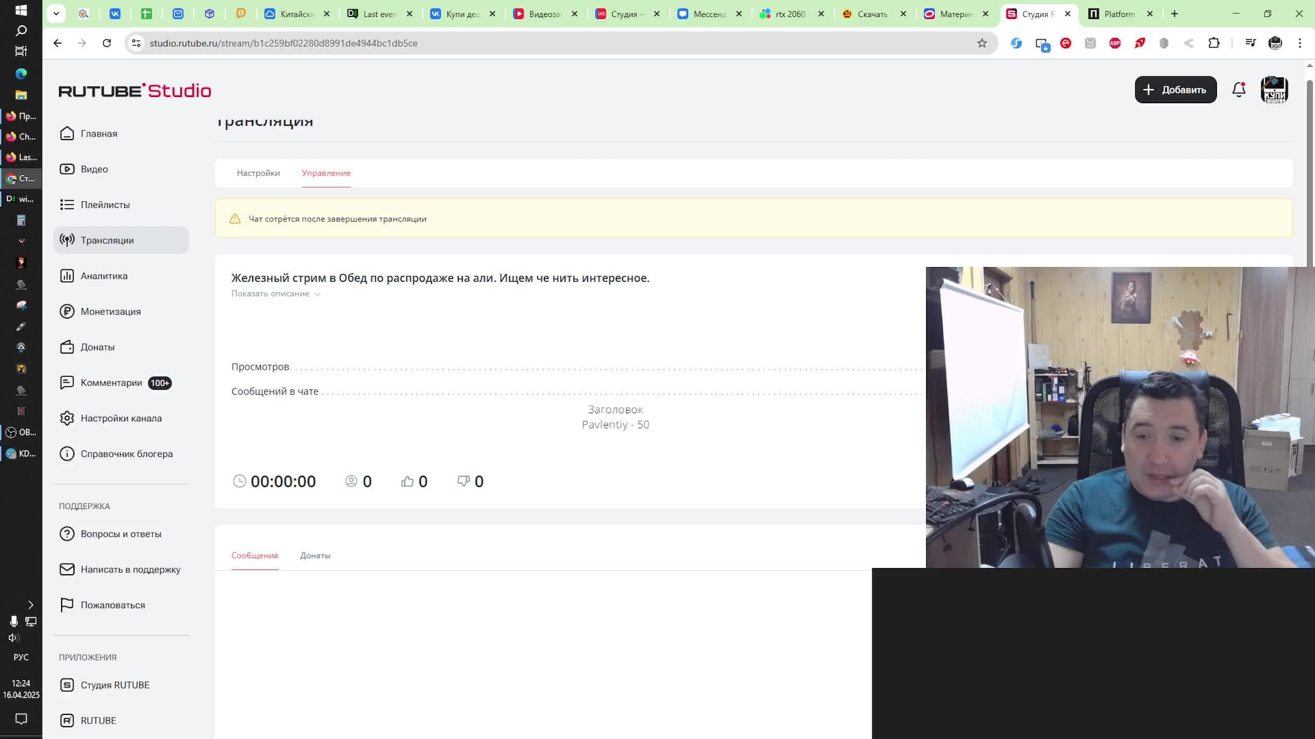Bookmark page with star icon
Viewport: 1315px width, 739px height.
[982, 43]
